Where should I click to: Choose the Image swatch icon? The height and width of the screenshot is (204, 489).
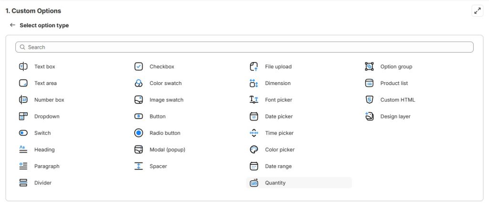(x=138, y=100)
